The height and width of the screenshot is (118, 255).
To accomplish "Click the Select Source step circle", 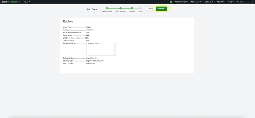I will pyautogui.click(x=107, y=9).
